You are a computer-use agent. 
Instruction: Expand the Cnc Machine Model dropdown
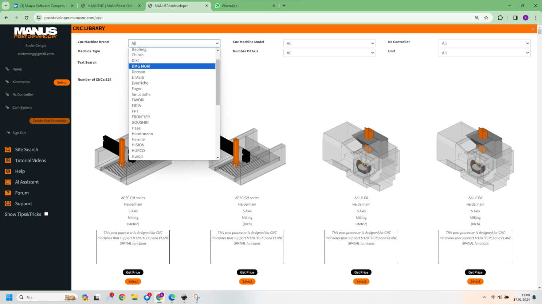pos(329,43)
